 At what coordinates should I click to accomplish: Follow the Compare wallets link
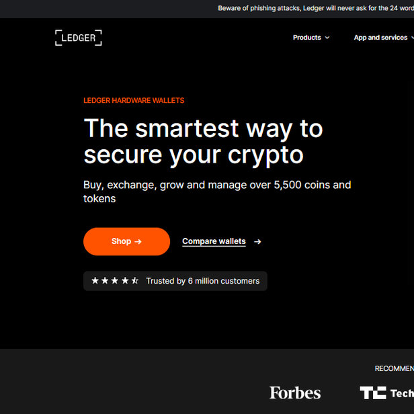tap(214, 241)
